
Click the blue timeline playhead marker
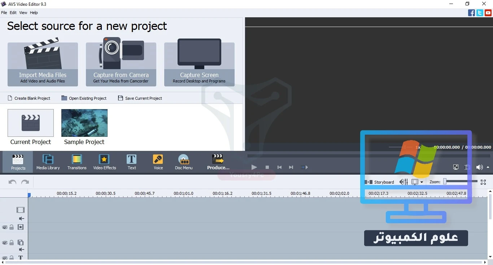point(29,195)
